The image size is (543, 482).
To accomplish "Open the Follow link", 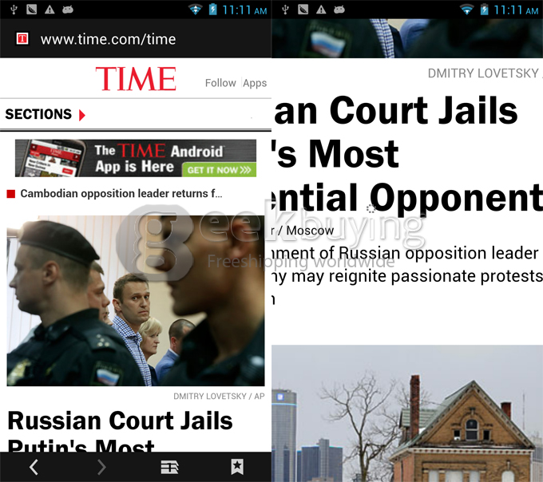I will 220,83.
